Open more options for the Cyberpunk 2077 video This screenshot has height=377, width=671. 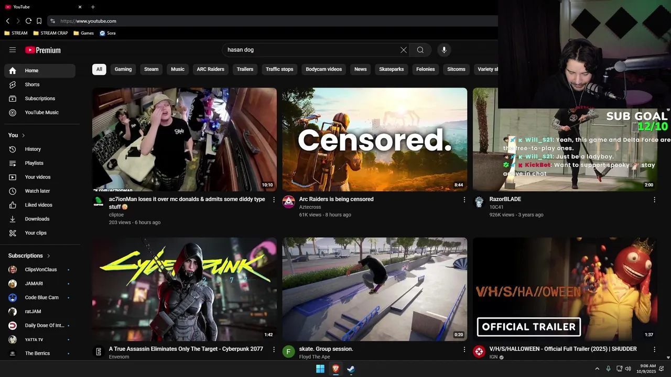274,349
